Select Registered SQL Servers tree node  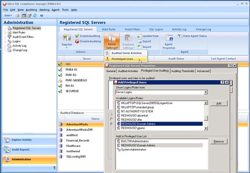tap(27, 28)
